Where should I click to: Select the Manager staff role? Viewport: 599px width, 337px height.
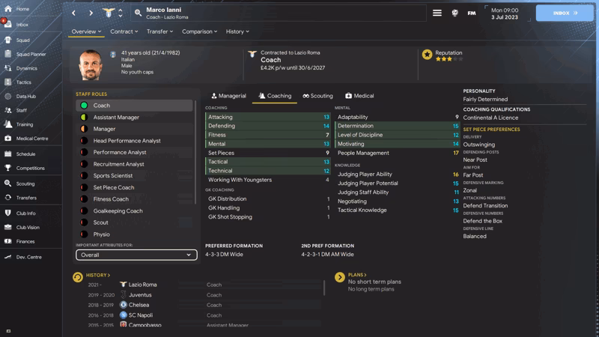(x=134, y=129)
